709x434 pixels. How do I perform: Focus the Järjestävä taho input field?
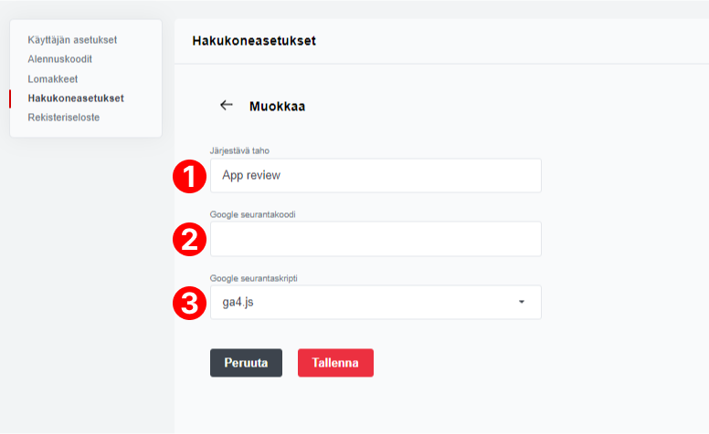(376, 175)
